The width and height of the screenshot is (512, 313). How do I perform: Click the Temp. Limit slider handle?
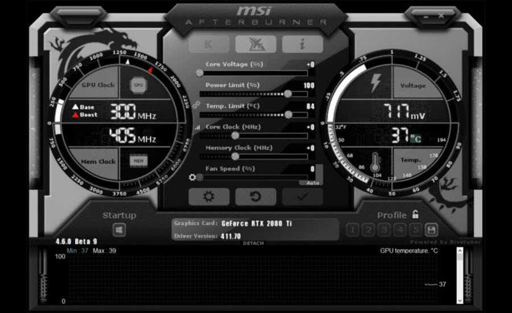(x=288, y=115)
